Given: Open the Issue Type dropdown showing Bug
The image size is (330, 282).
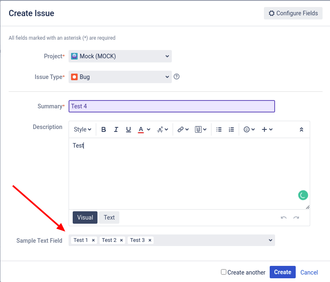Looking at the screenshot, I should click(x=120, y=77).
